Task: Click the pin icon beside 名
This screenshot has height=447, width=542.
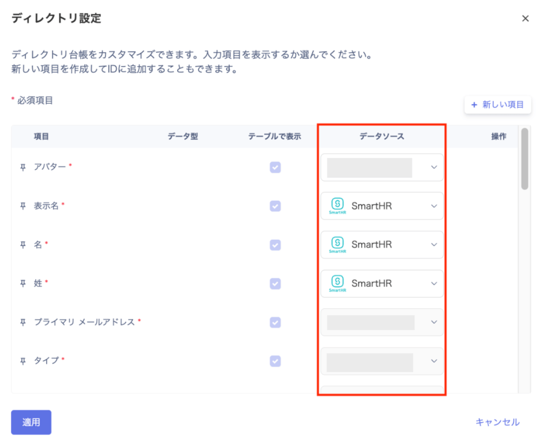Action: coord(23,245)
